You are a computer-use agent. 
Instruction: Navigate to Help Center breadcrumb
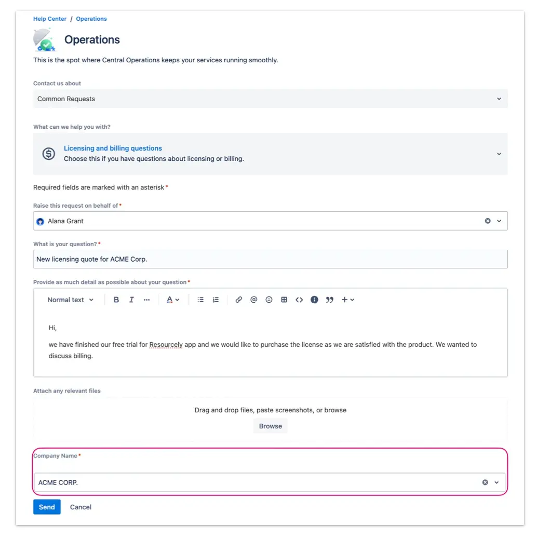pyautogui.click(x=49, y=19)
